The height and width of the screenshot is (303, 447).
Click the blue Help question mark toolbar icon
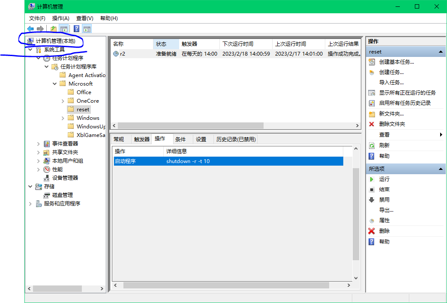point(76,29)
